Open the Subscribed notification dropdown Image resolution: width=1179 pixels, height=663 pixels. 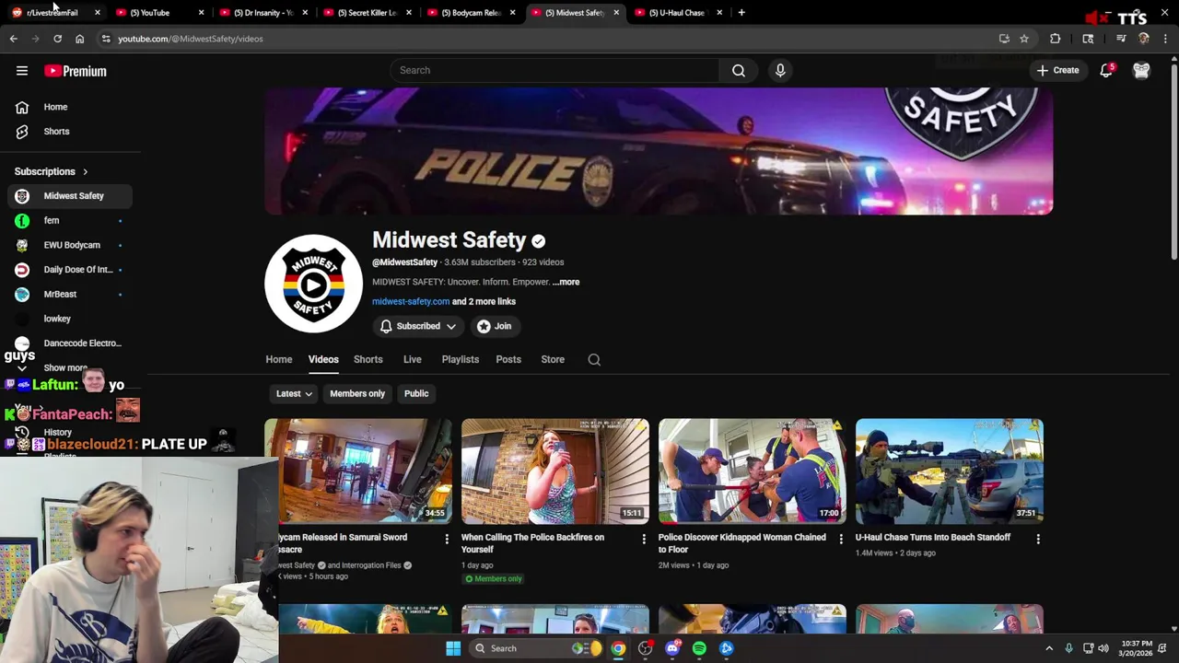pyautogui.click(x=418, y=326)
